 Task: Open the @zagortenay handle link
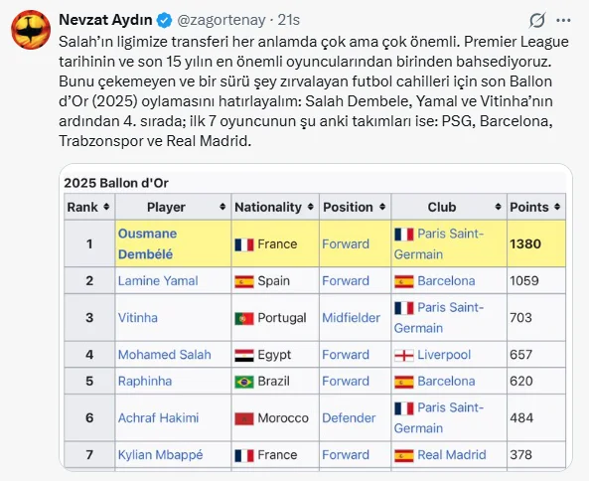click(x=221, y=20)
